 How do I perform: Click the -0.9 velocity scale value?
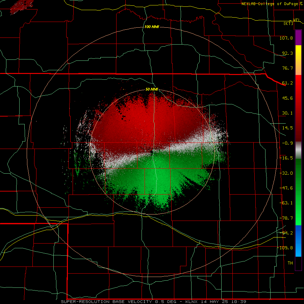[x=287, y=143]
